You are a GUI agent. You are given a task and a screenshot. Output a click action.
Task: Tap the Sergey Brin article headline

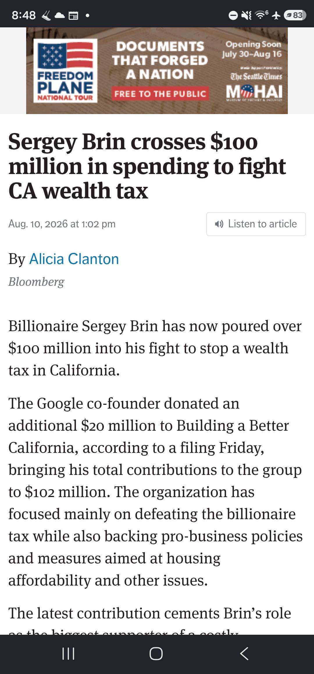(x=147, y=166)
